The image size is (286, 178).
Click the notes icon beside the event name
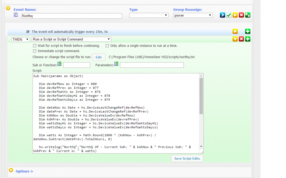16,15
